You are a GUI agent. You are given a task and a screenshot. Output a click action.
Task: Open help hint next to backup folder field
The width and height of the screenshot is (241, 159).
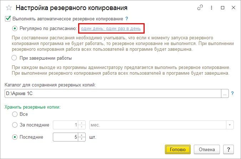(232, 93)
